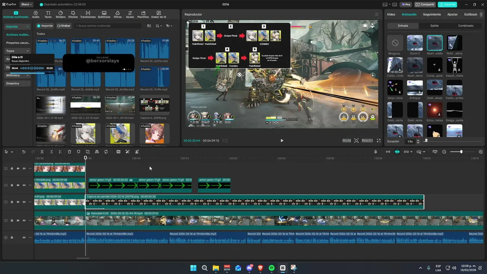Open the Transiciones panel
Screen dimensions: 487x274
(x=88, y=14)
